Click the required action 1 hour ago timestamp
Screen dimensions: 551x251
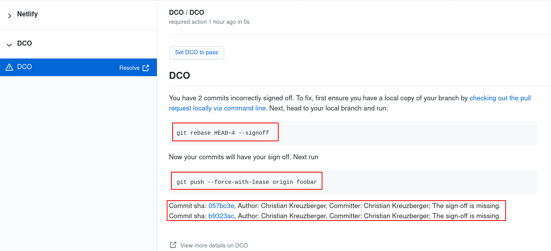pyautogui.click(x=209, y=22)
